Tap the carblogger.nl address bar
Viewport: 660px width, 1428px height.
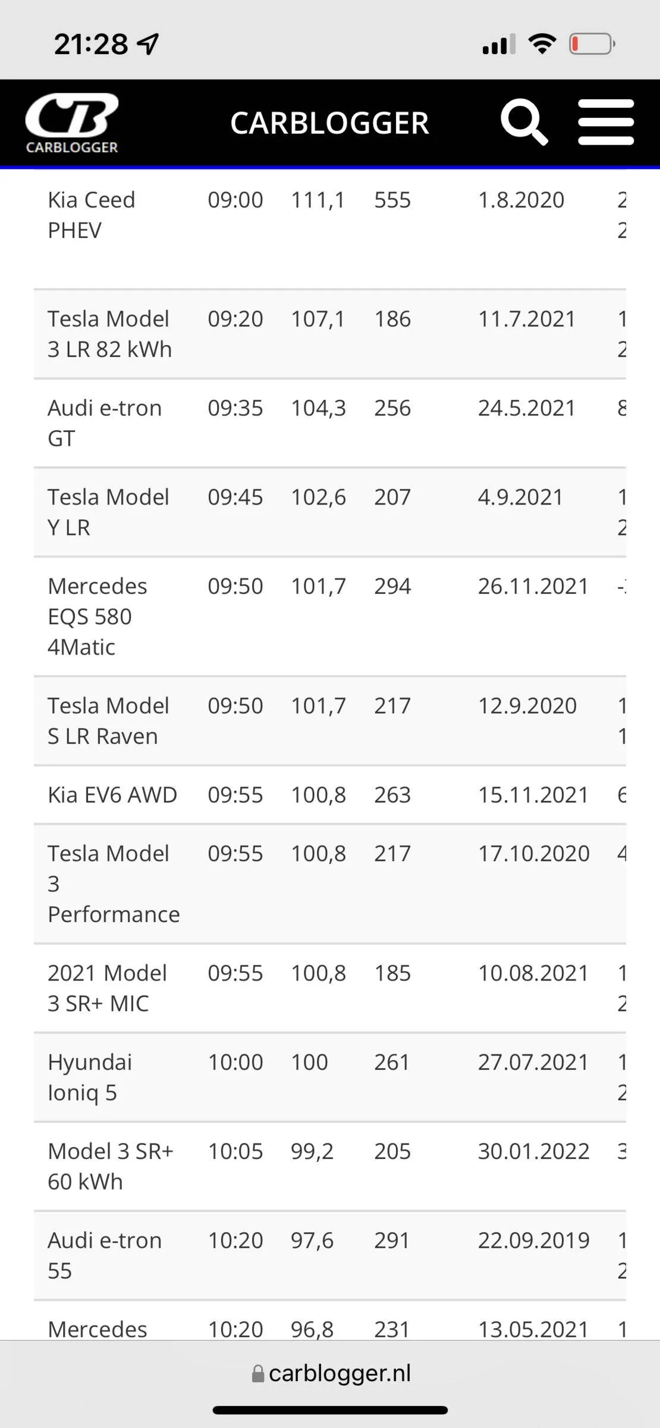(339, 1373)
